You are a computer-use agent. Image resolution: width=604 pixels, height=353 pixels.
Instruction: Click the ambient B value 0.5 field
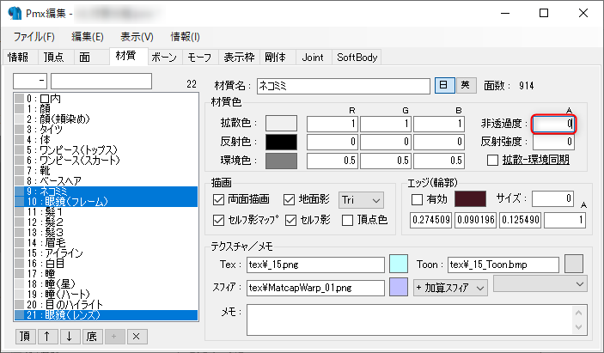(x=439, y=161)
